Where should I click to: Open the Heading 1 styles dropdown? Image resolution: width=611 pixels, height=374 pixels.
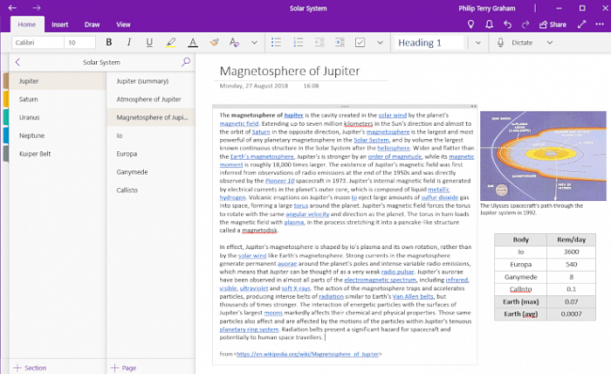coord(478,42)
